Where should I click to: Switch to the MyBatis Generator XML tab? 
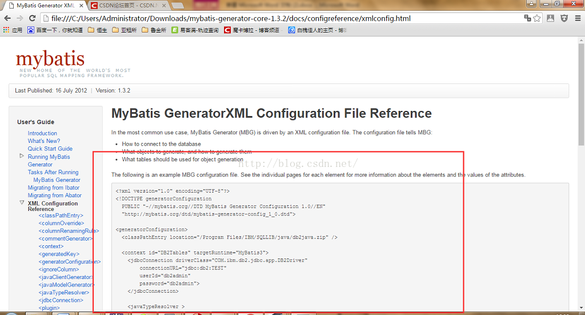[46, 6]
